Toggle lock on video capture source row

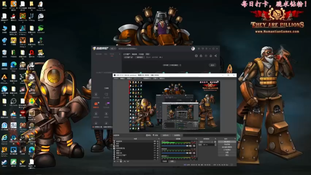point(158,148)
